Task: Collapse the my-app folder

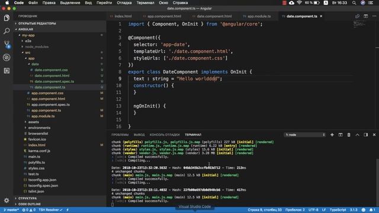Action: [28, 35]
